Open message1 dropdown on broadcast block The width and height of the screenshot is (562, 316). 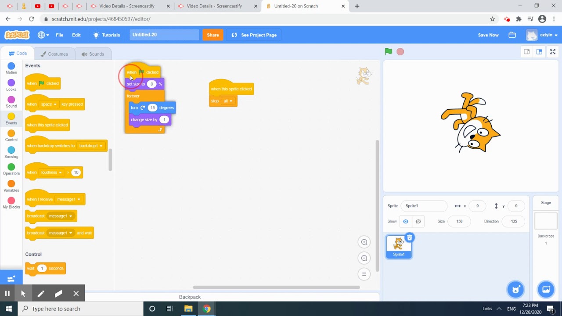pos(61,216)
